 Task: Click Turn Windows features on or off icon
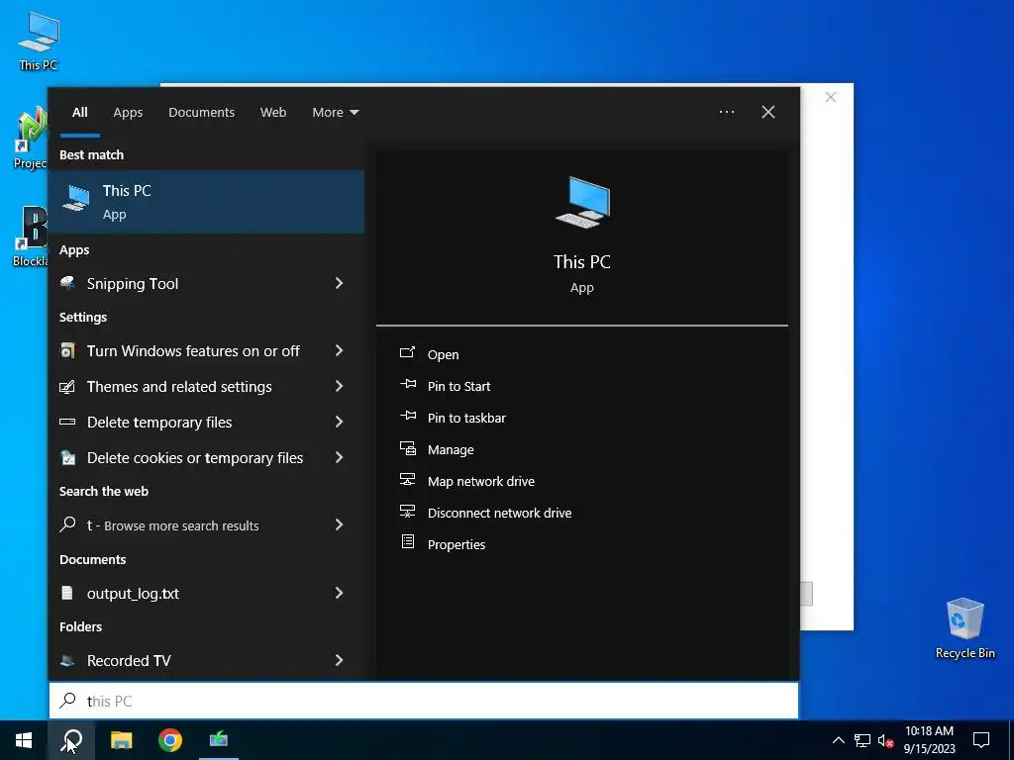click(x=67, y=351)
